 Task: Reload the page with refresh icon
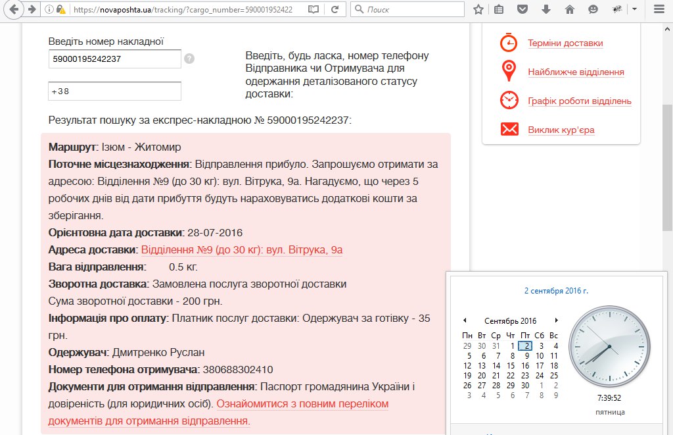[335, 9]
